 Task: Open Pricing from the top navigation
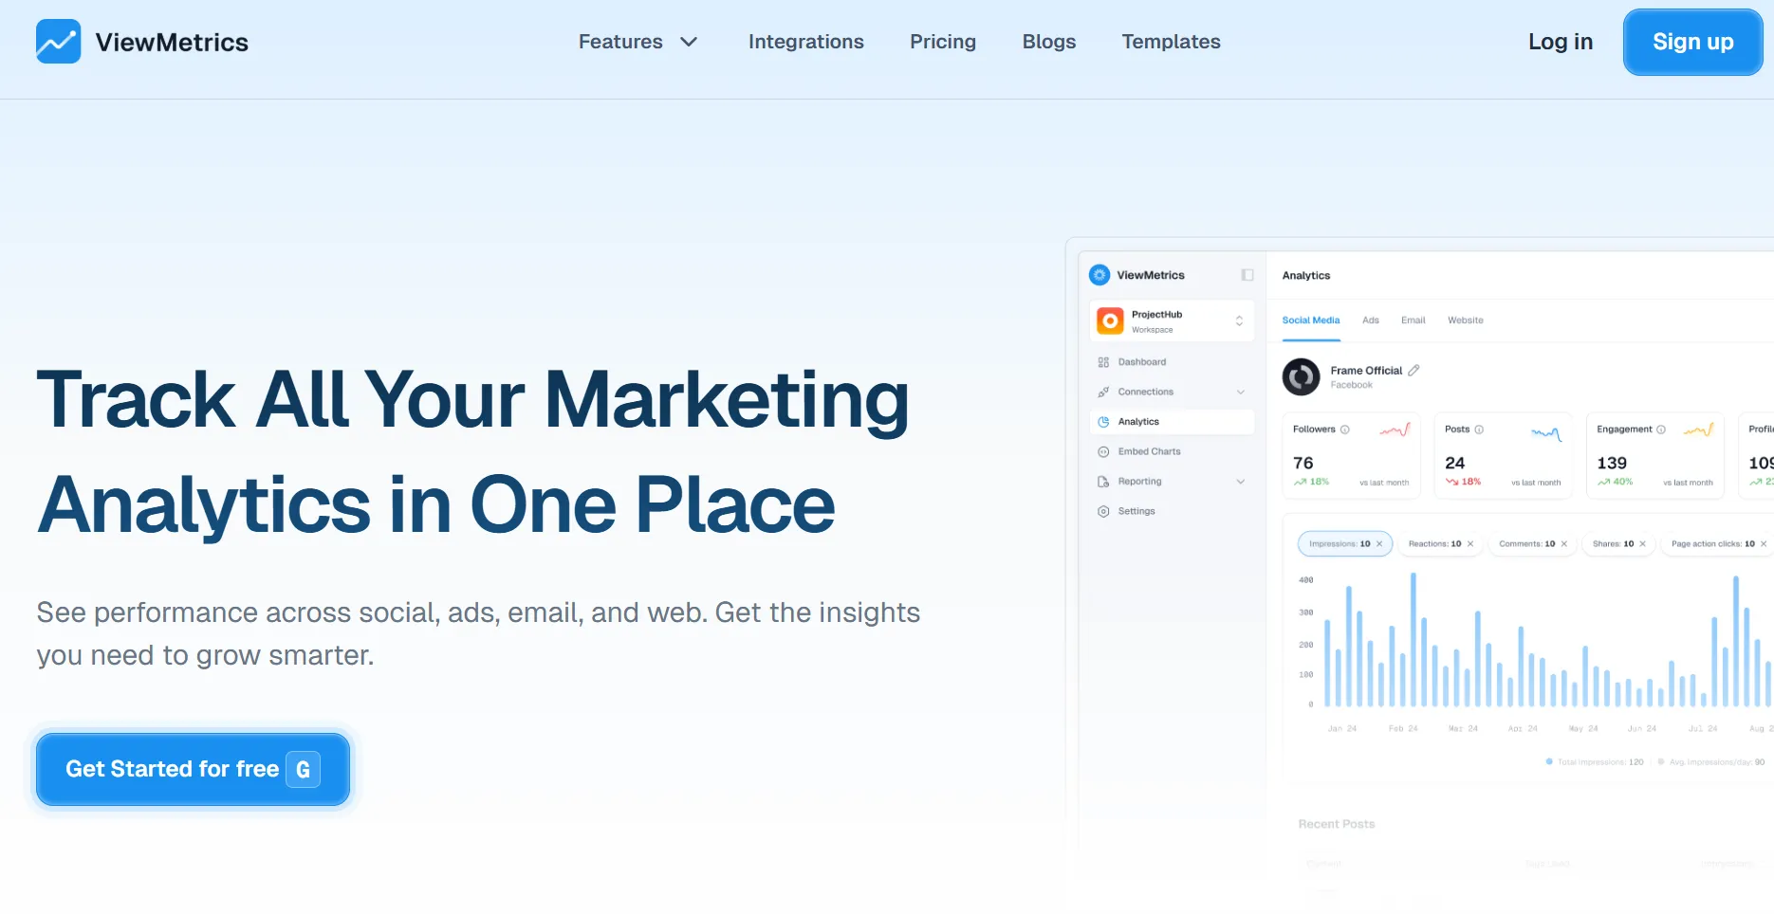coord(942,42)
